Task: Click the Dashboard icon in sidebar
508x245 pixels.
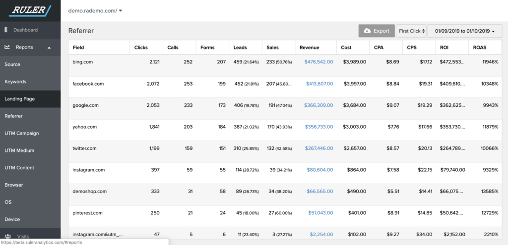Action: [6, 30]
